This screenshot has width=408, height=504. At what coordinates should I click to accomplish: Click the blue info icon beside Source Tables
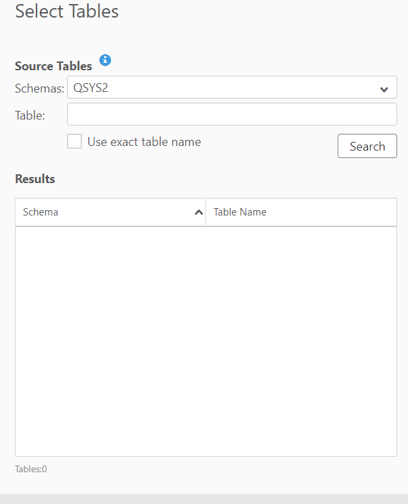pos(105,61)
